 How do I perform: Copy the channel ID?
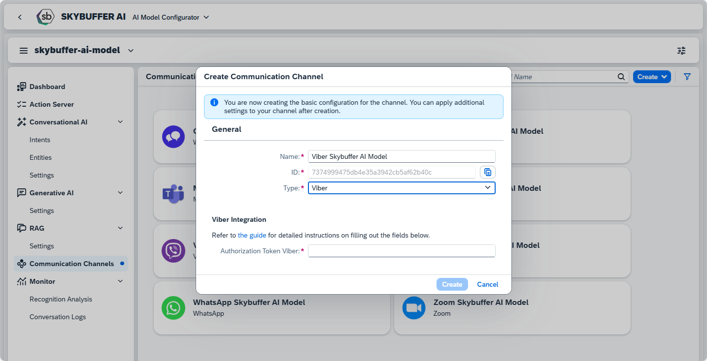(x=488, y=172)
